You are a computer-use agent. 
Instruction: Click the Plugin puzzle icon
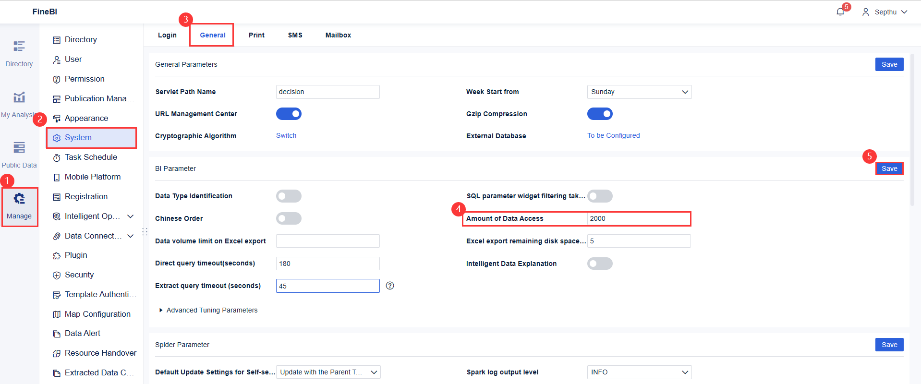pos(57,255)
